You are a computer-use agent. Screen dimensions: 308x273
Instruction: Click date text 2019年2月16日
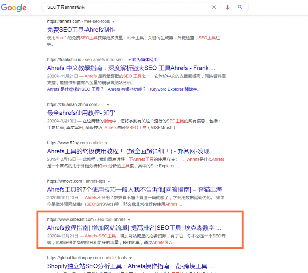[x=61, y=159]
